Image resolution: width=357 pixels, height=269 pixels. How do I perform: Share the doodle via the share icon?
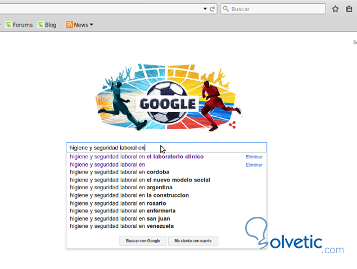click(232, 125)
